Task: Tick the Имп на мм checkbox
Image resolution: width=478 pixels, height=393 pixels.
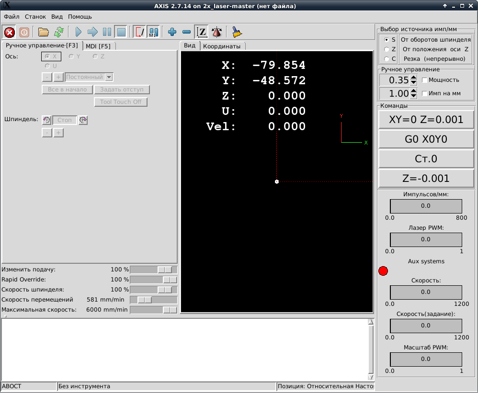Action: point(424,93)
